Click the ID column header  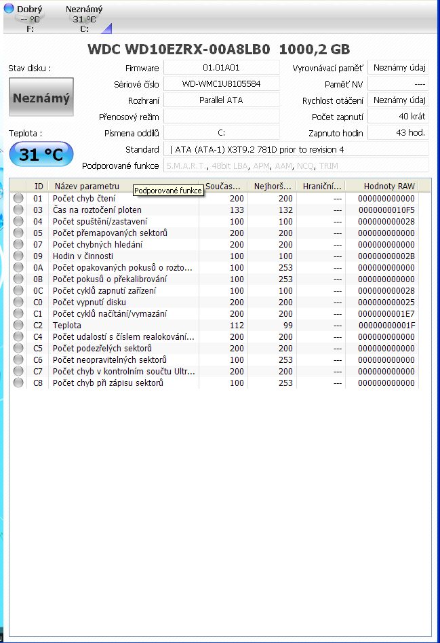pos(39,186)
